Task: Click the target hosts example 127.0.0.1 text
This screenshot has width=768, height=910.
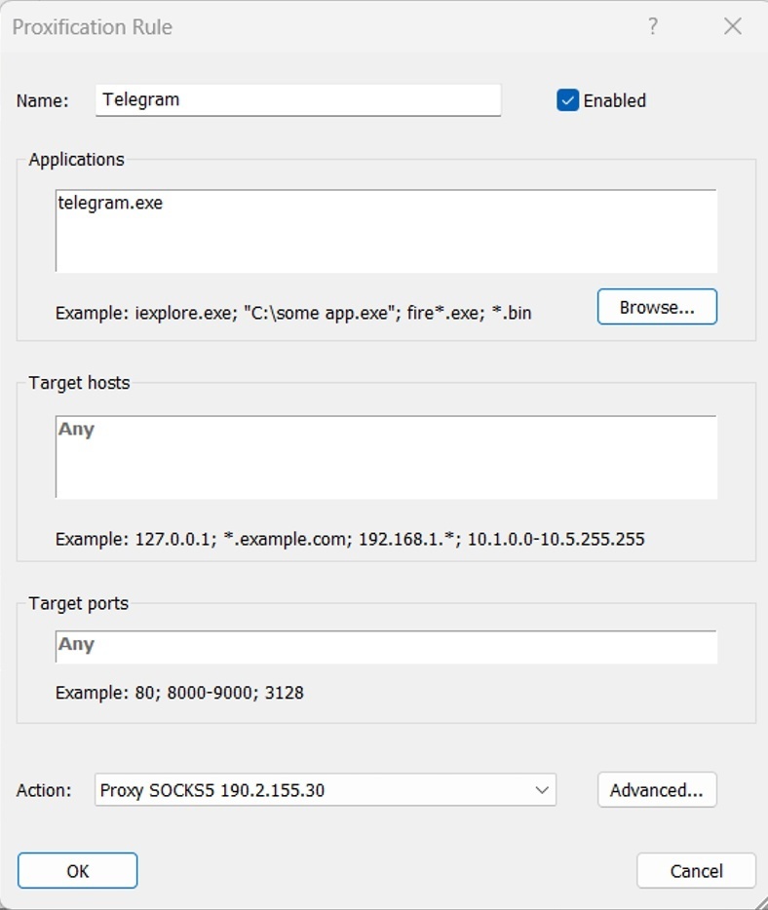Action: click(350, 539)
